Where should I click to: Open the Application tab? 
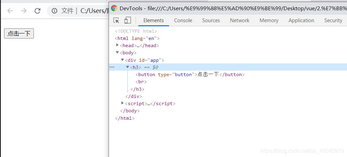point(301,20)
